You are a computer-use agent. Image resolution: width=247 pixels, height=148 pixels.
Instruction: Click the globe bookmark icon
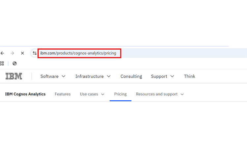point(14,63)
